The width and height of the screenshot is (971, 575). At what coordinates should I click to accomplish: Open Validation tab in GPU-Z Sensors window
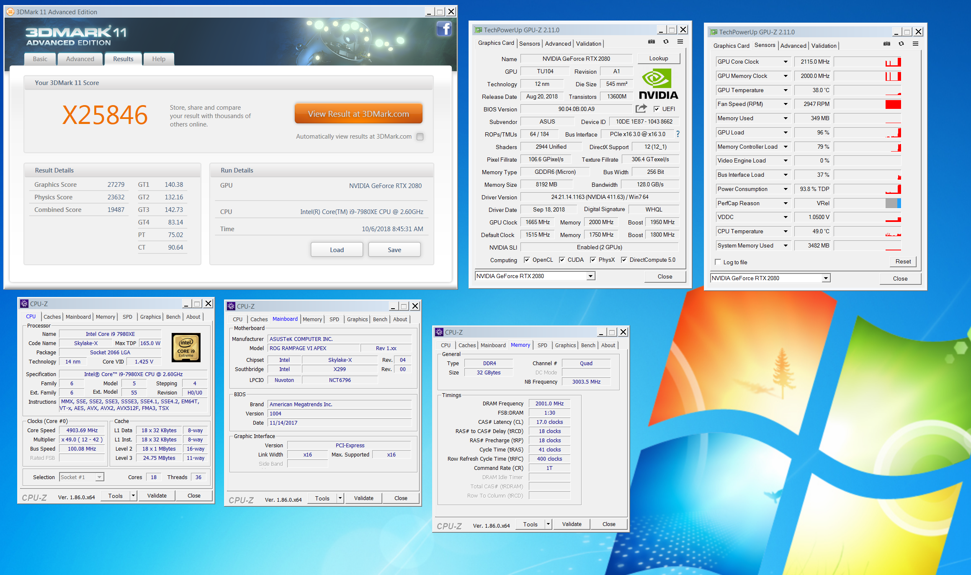[824, 46]
